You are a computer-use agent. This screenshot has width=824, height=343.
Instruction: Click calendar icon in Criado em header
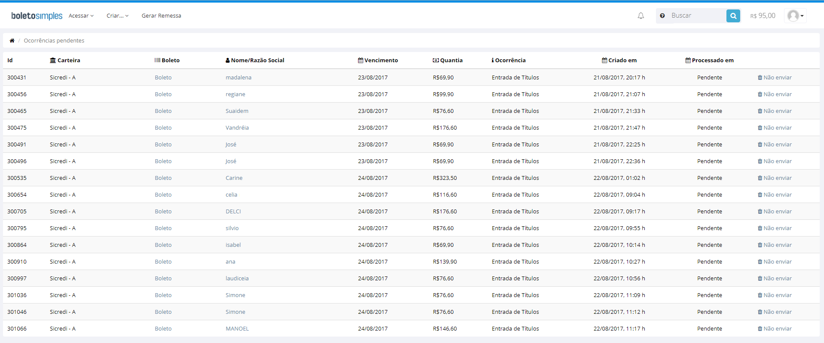[x=604, y=61]
